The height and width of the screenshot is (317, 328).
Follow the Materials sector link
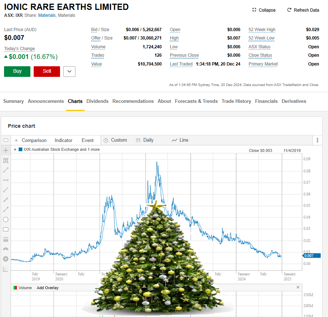47,15
